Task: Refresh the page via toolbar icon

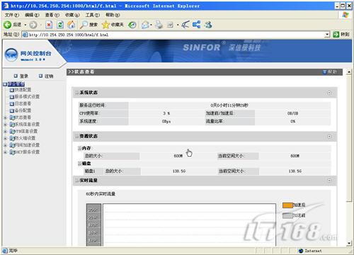Action: (60, 25)
